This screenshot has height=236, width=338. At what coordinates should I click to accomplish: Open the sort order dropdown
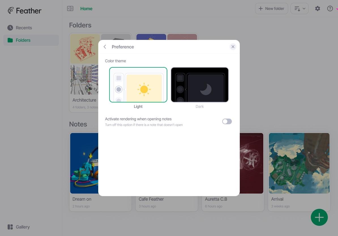point(299,9)
